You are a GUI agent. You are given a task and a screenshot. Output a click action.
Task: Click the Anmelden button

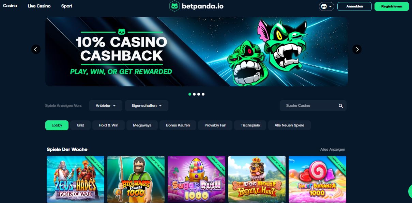[x=354, y=6]
